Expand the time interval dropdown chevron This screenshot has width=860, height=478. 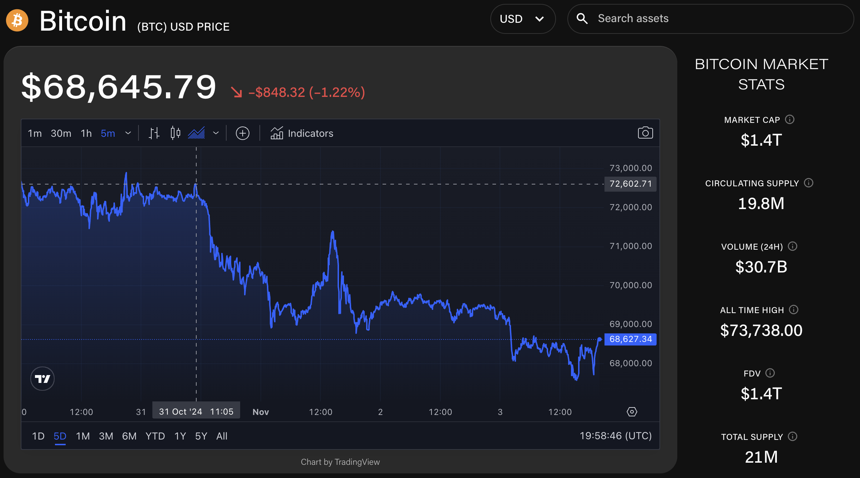point(128,133)
